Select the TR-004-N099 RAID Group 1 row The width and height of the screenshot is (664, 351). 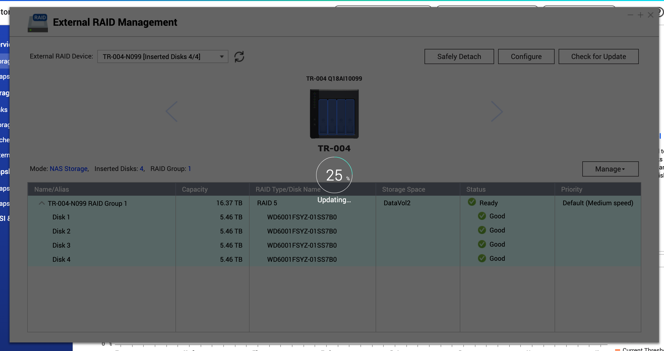[334, 203]
